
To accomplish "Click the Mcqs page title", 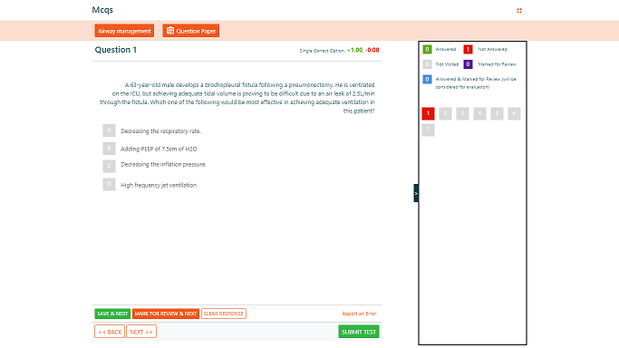I will pyautogui.click(x=102, y=10).
